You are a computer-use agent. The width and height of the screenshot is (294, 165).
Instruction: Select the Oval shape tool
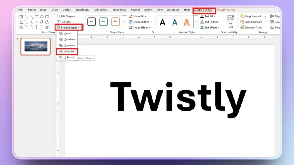coord(41,16)
